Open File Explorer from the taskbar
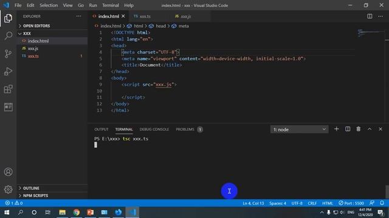389x218 pixels. pyautogui.click(x=62, y=213)
